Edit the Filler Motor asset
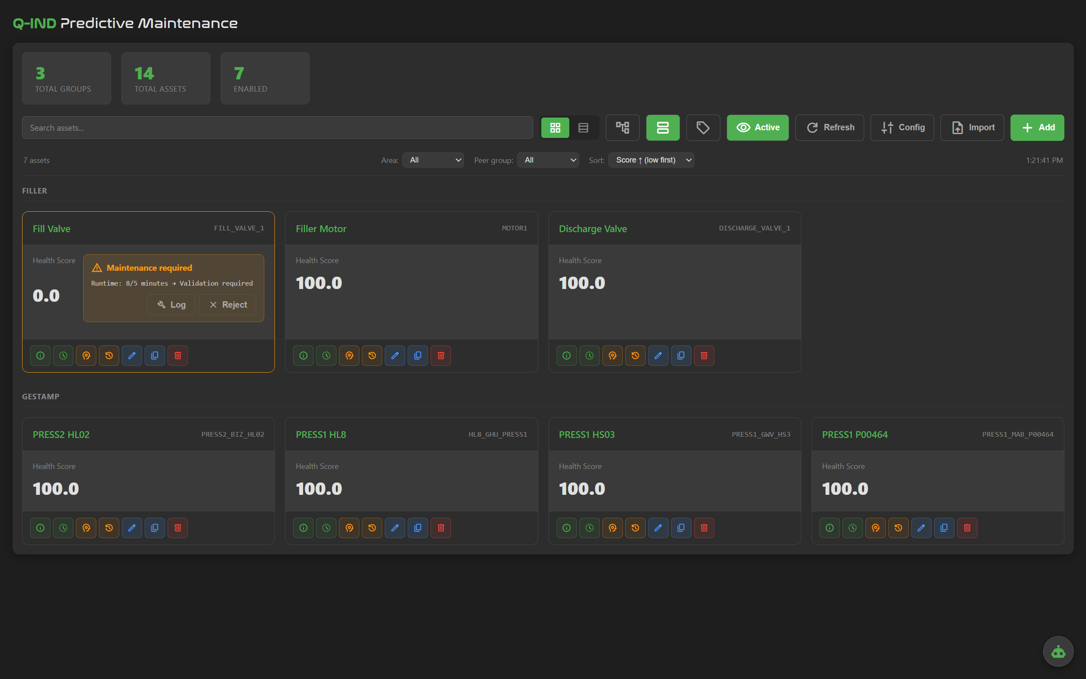 395,356
